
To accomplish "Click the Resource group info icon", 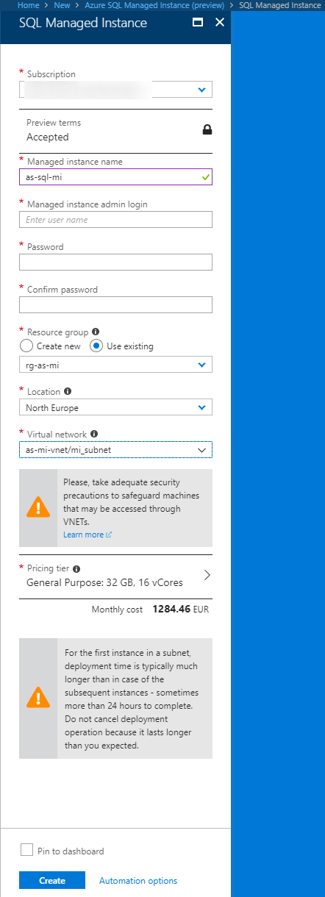I will [x=96, y=332].
